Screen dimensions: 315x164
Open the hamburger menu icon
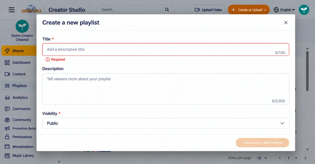tap(12, 10)
